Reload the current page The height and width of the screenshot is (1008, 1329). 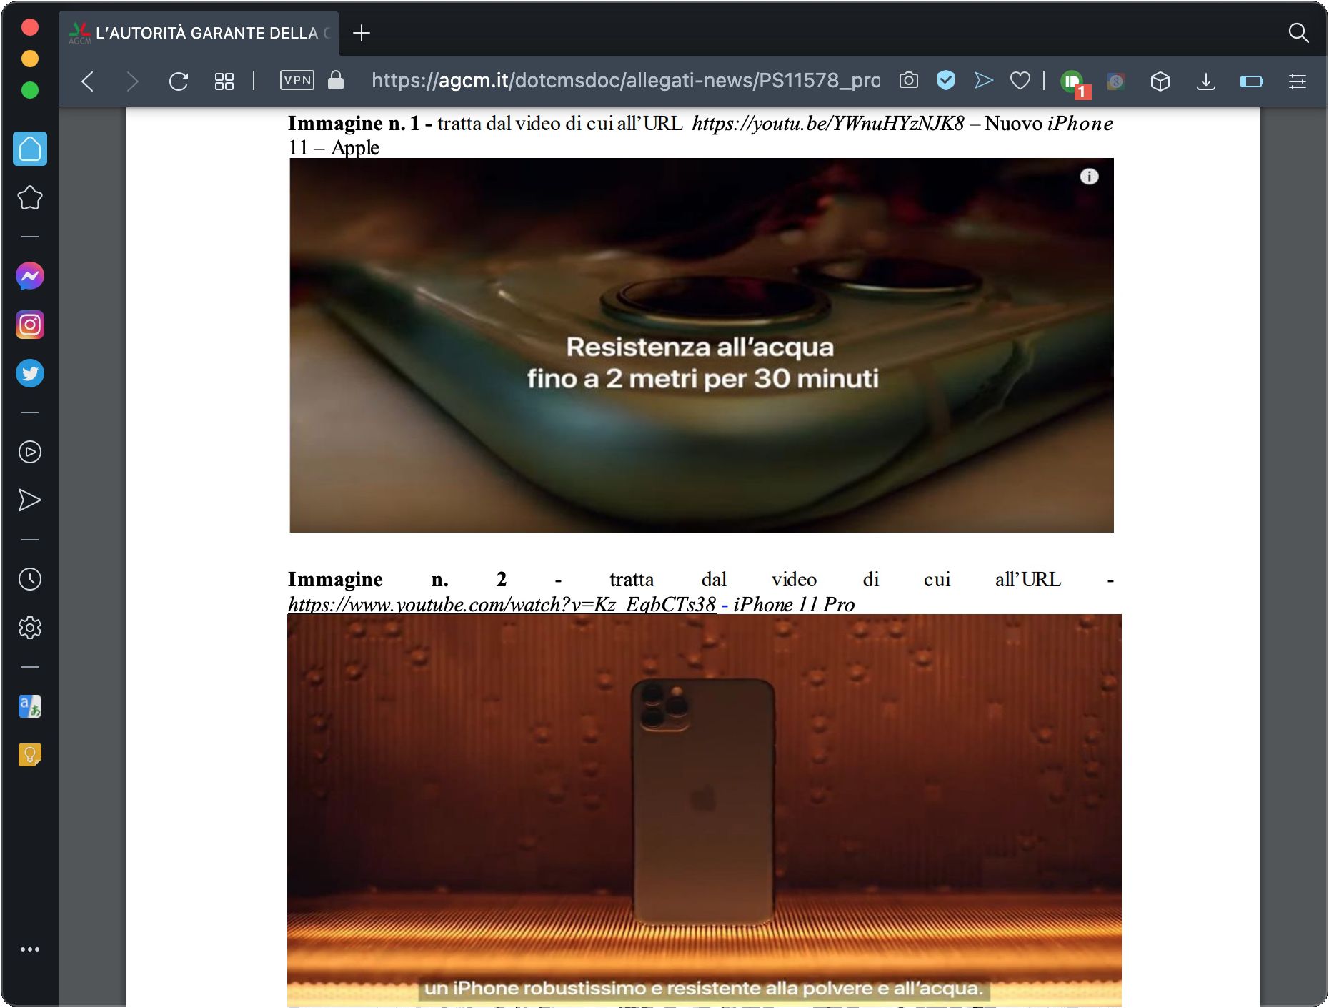coord(179,81)
